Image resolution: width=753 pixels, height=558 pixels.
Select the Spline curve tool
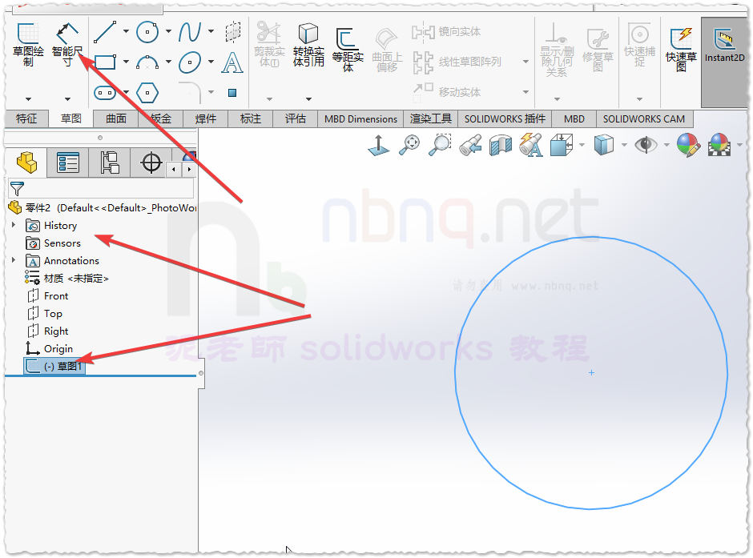pyautogui.click(x=190, y=32)
